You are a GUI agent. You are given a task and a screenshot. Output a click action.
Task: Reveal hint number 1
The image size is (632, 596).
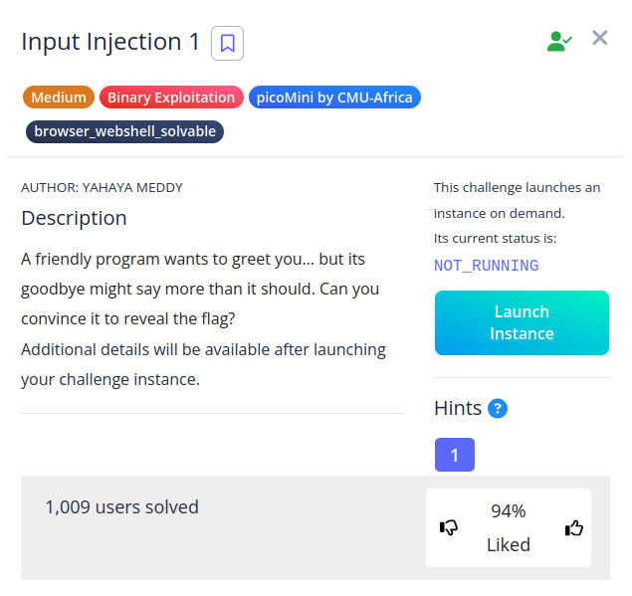pos(455,455)
